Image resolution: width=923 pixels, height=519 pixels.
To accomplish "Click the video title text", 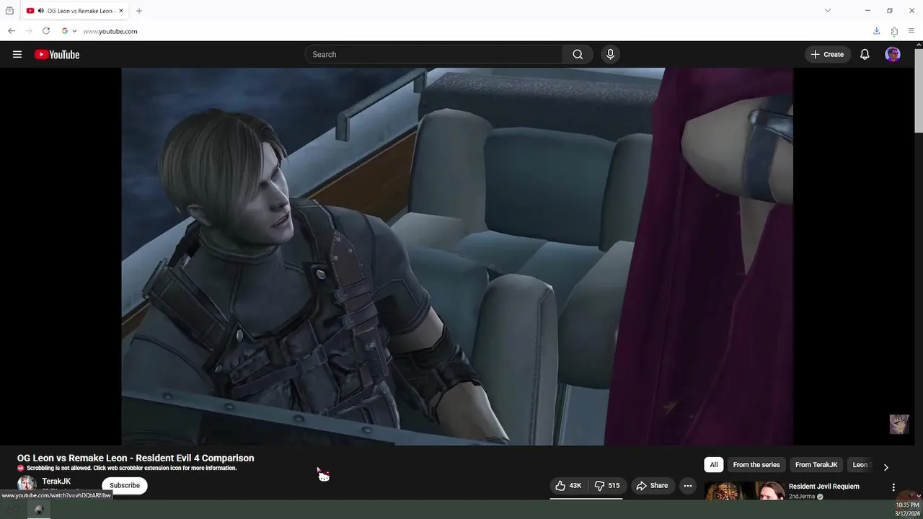I will (x=136, y=458).
